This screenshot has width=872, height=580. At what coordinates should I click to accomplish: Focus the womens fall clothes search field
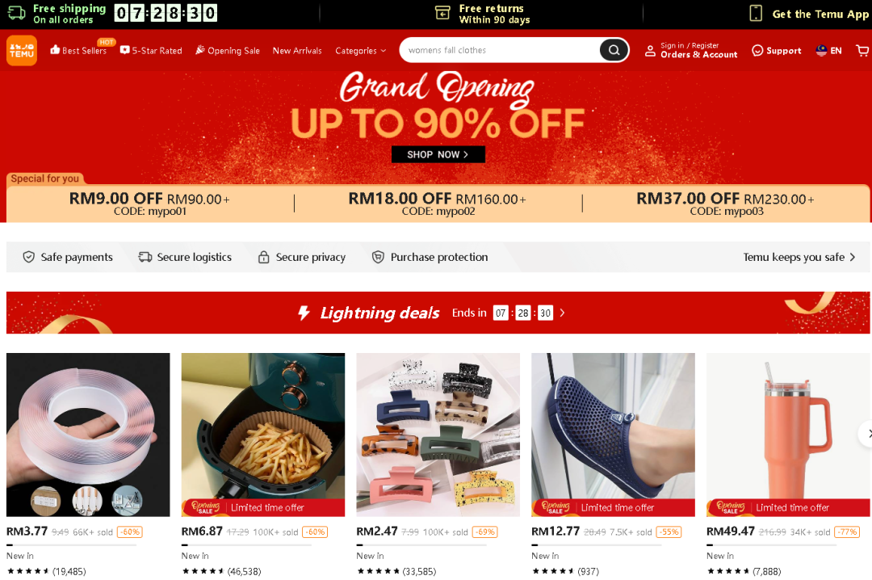tap(501, 50)
